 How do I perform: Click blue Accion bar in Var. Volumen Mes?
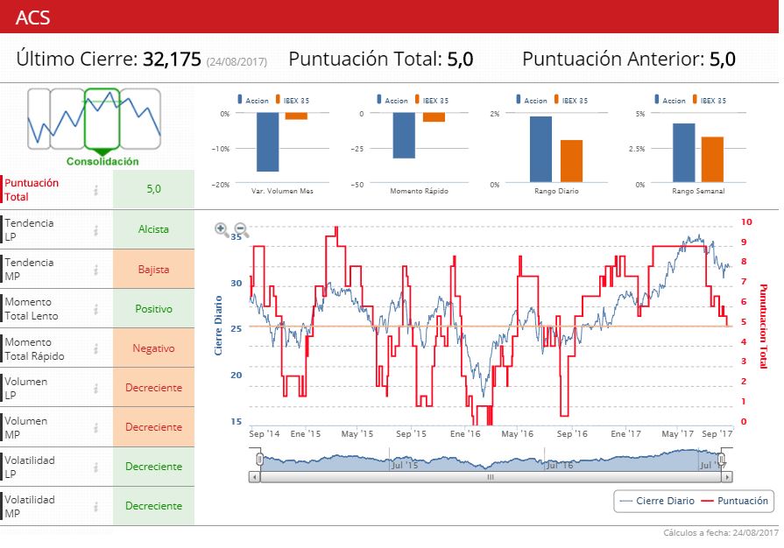tap(267, 142)
